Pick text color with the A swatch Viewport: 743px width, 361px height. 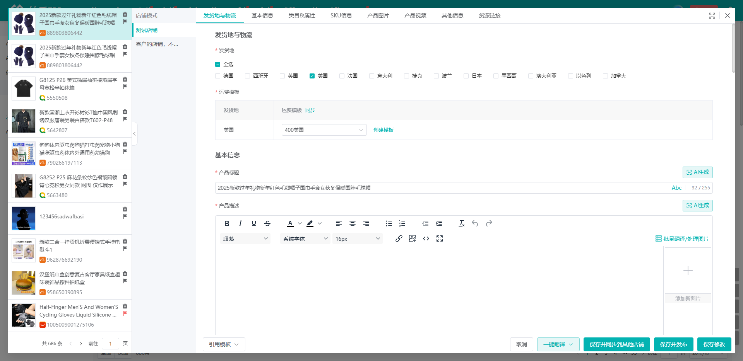click(x=290, y=223)
